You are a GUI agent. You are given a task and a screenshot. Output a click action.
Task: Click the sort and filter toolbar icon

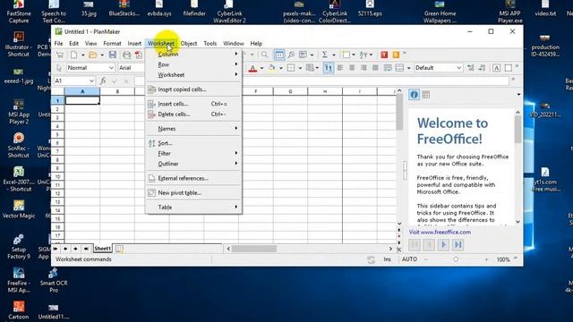[363, 55]
